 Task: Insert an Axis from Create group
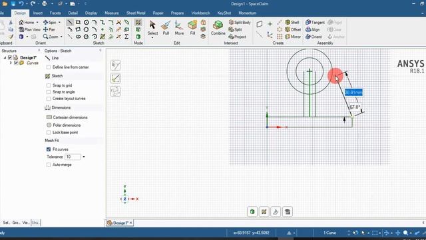coord(260,35)
